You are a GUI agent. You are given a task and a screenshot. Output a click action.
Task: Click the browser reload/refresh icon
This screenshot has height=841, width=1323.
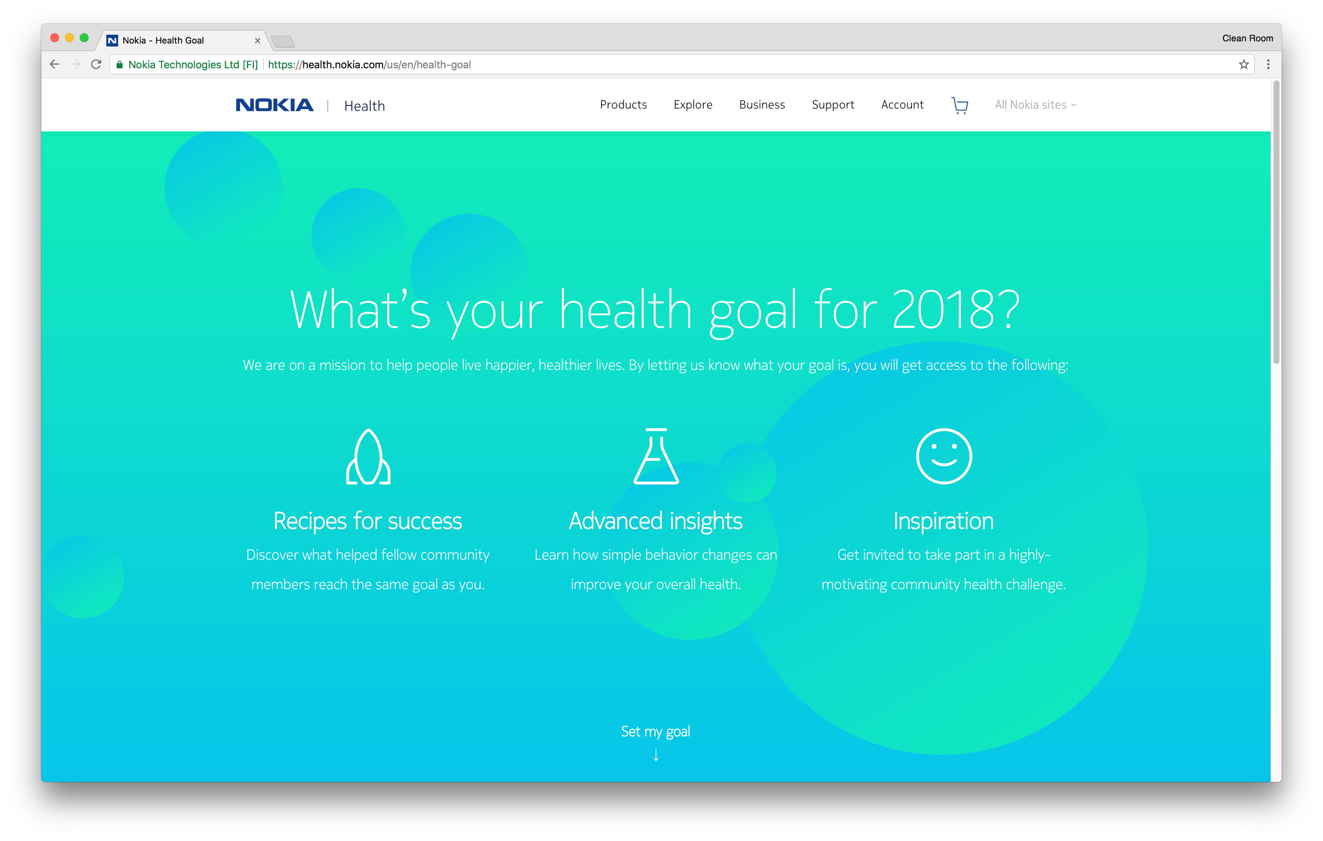[x=96, y=65]
